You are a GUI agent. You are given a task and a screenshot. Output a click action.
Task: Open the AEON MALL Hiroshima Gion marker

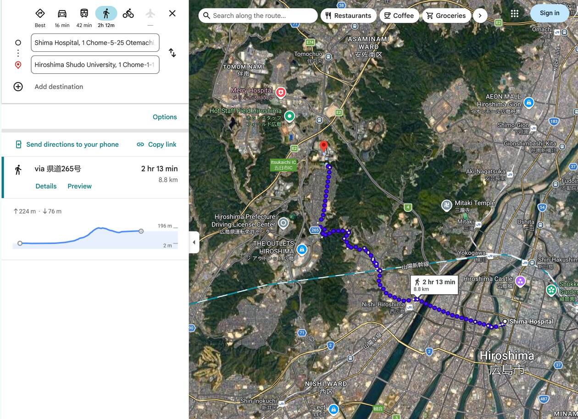click(x=529, y=102)
